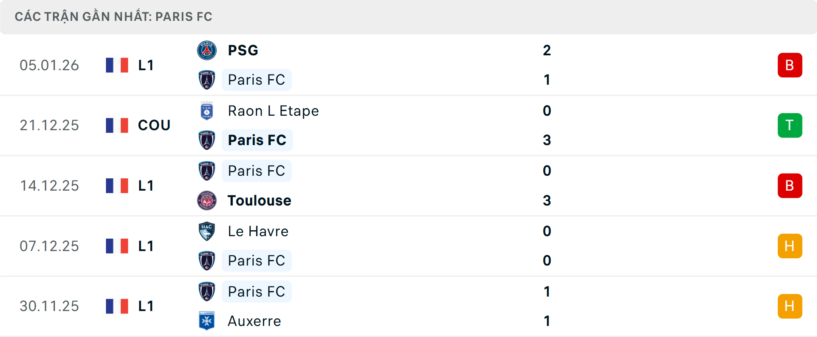Click the green T result badge
Screen dimensions: 817x337
click(x=790, y=126)
